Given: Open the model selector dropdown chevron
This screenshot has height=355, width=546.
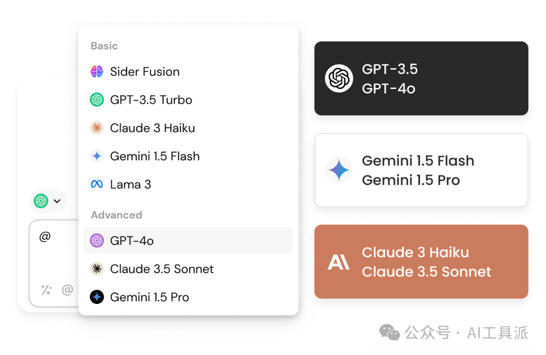Looking at the screenshot, I should tap(57, 201).
